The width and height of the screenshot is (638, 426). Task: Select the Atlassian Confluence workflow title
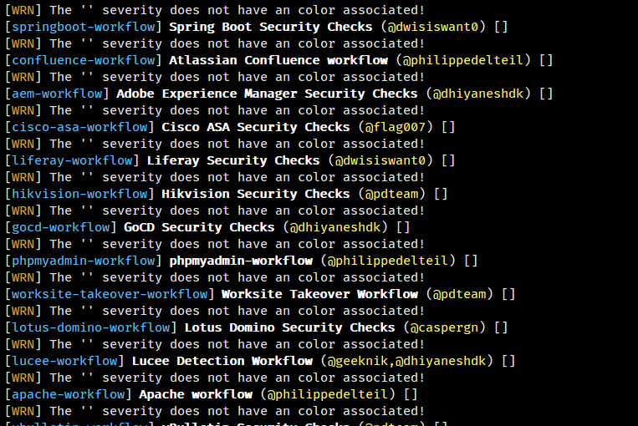click(278, 60)
